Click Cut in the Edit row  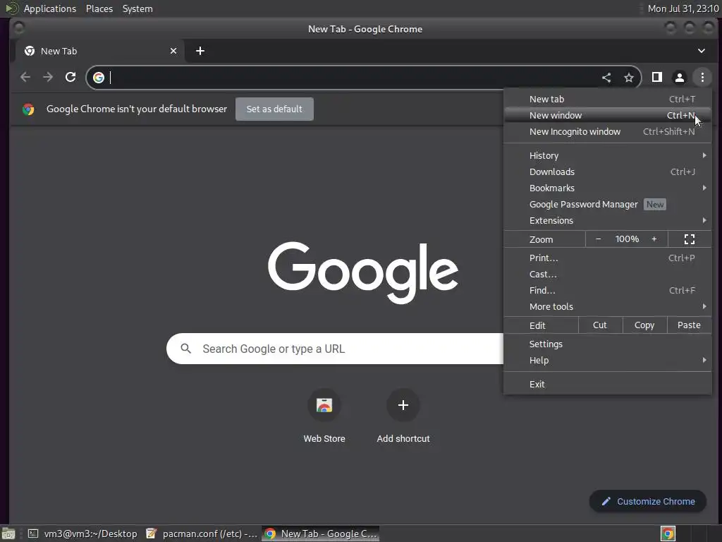(x=600, y=325)
